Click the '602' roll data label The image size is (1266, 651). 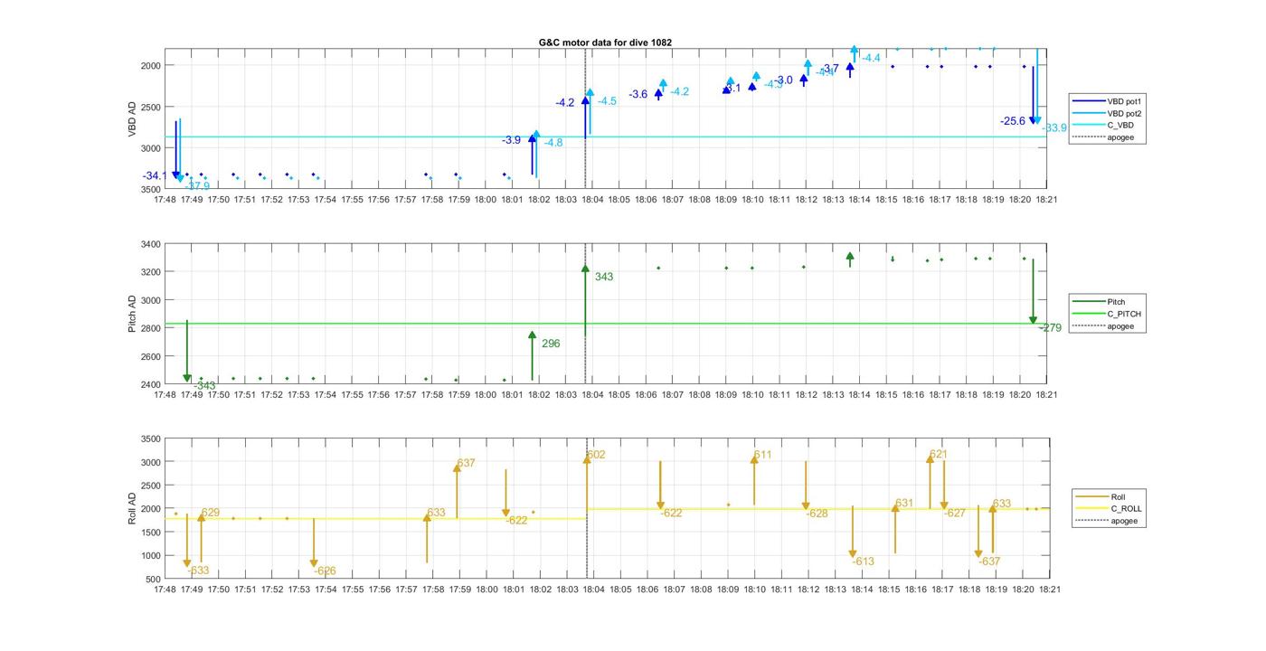point(596,455)
